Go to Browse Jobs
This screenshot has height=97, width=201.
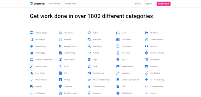click(70, 4)
